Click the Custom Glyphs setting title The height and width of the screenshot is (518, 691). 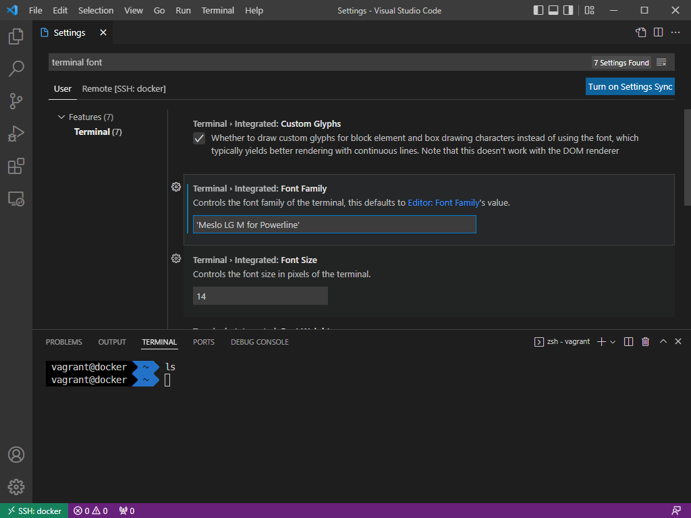[267, 124]
